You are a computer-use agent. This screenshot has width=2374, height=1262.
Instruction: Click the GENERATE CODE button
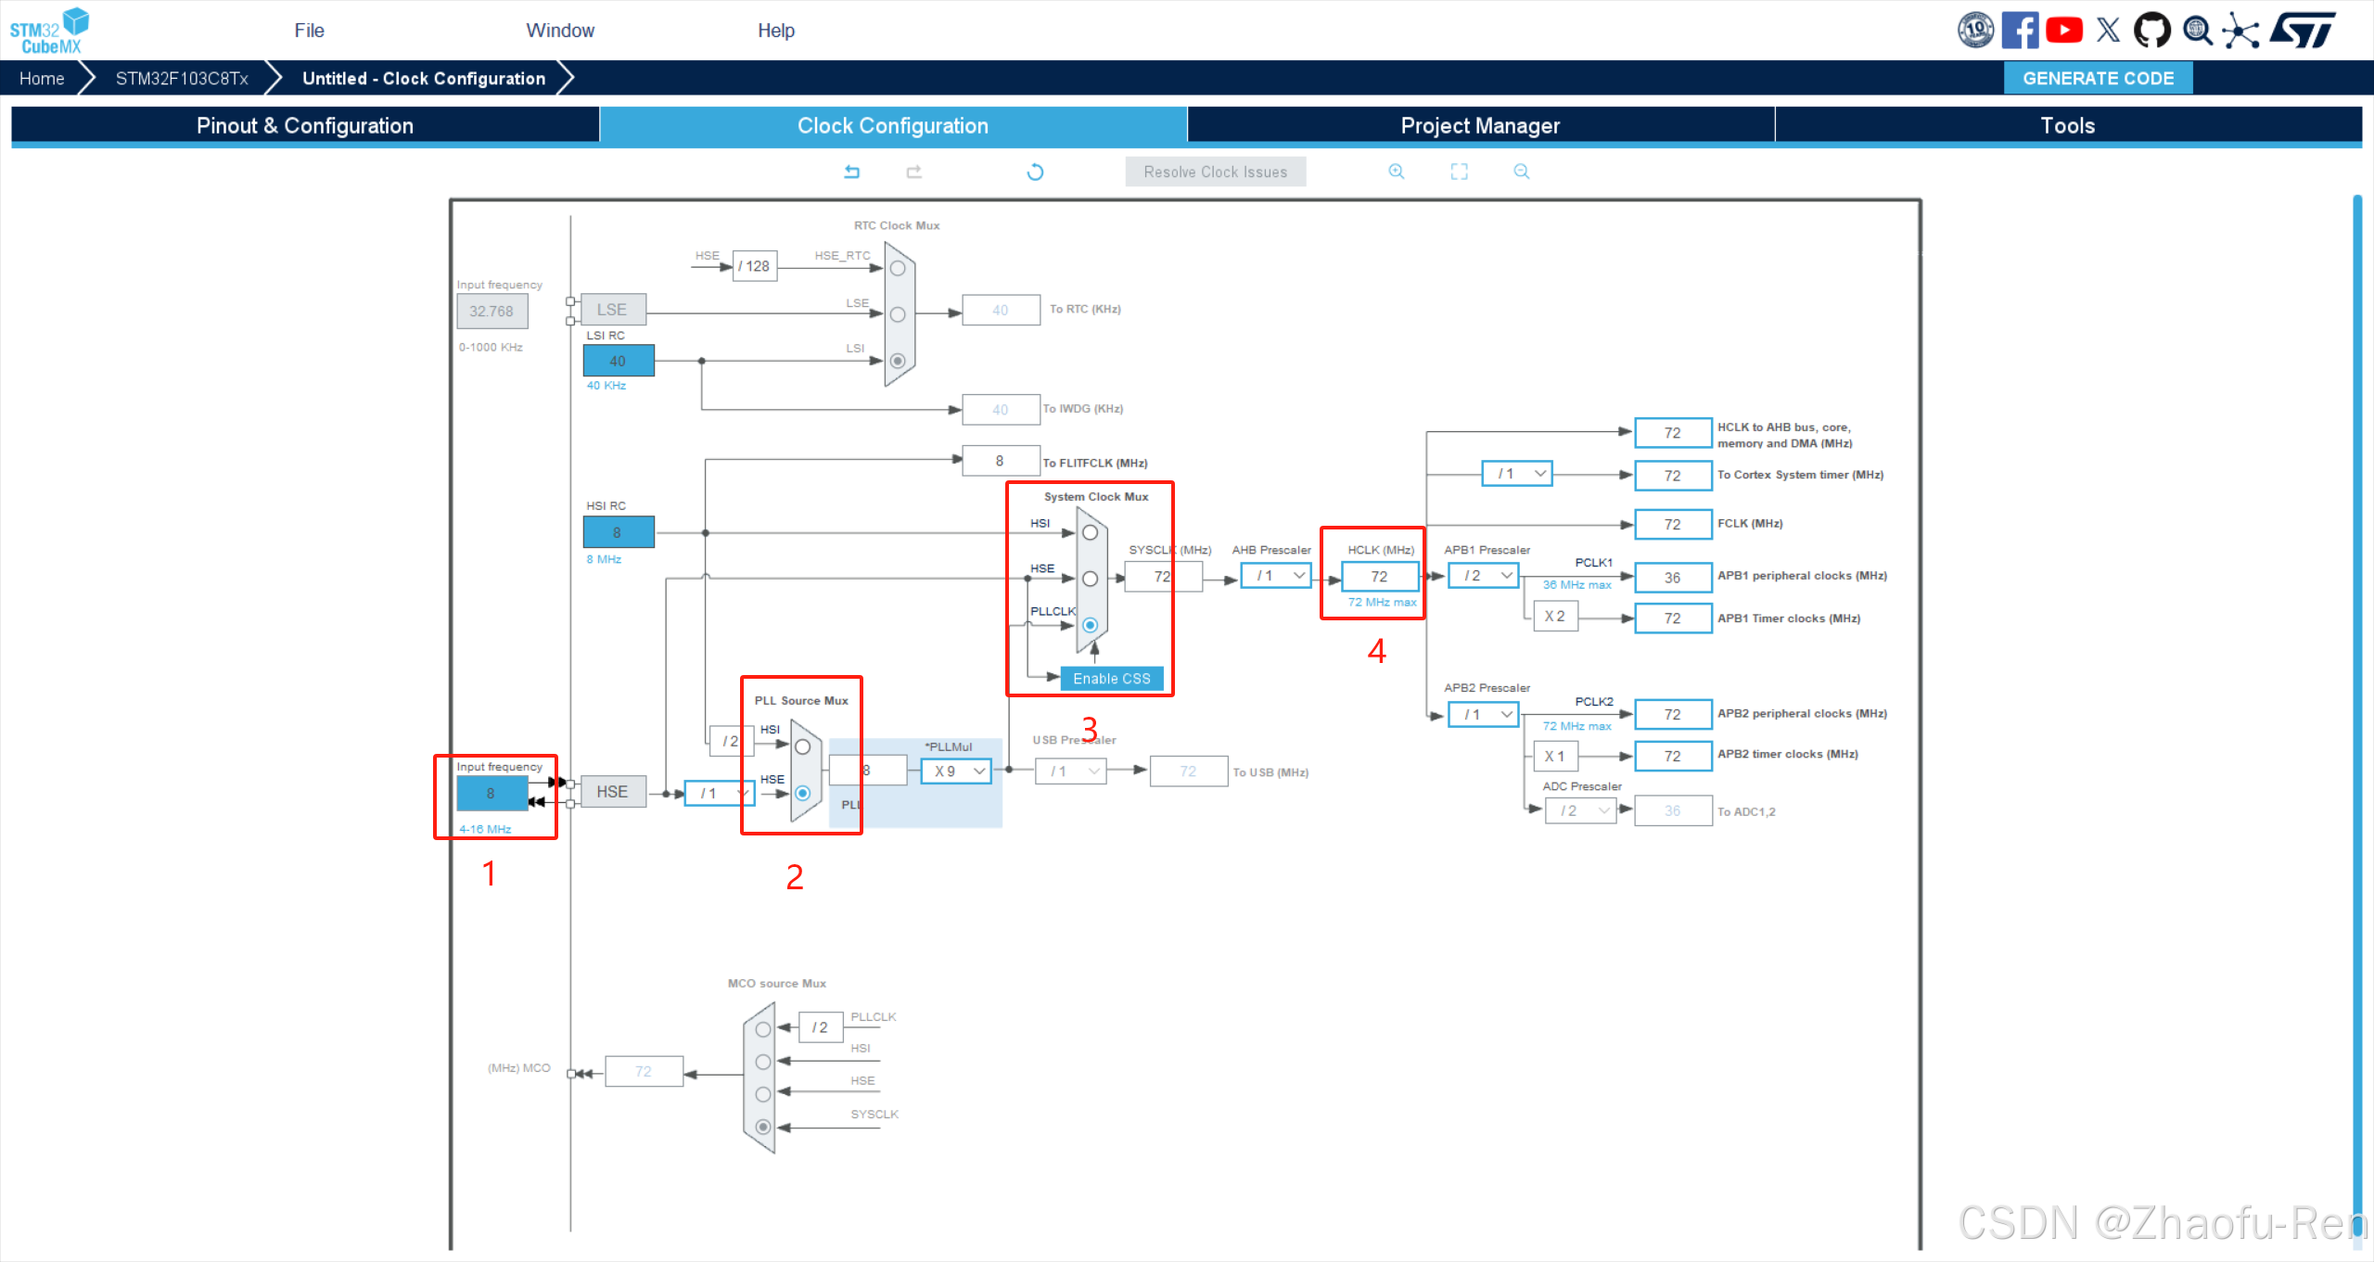tap(2099, 78)
